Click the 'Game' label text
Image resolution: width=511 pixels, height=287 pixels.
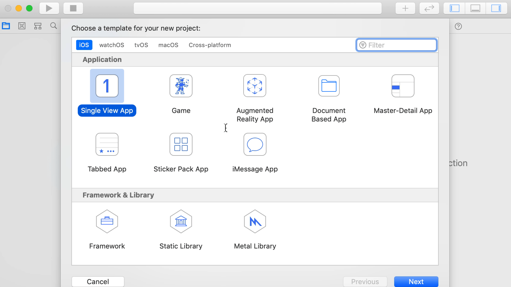pos(181,111)
